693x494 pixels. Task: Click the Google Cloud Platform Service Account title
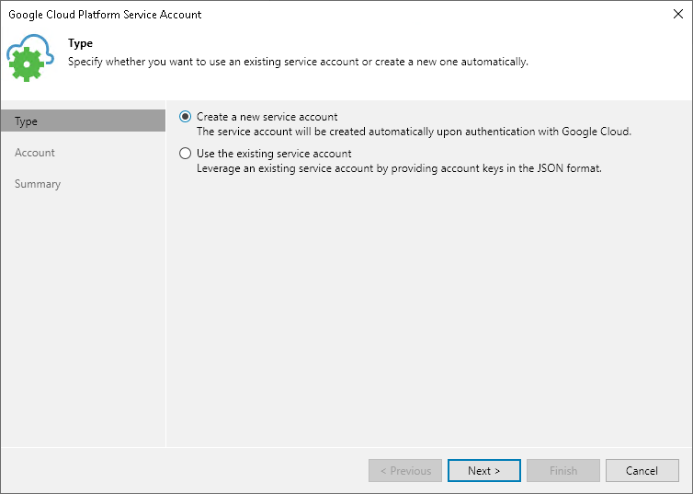[105, 15]
